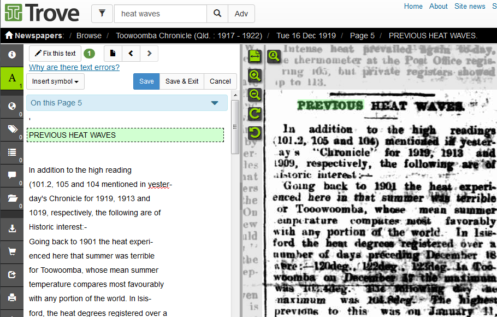Open the comments speech bubble icon

[12, 175]
